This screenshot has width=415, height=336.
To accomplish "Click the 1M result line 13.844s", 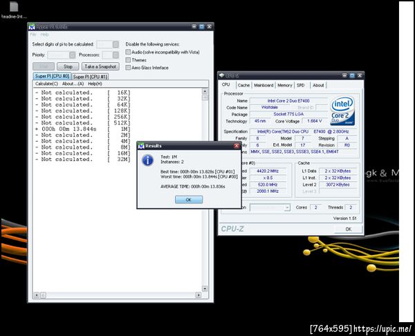I will (83, 129).
